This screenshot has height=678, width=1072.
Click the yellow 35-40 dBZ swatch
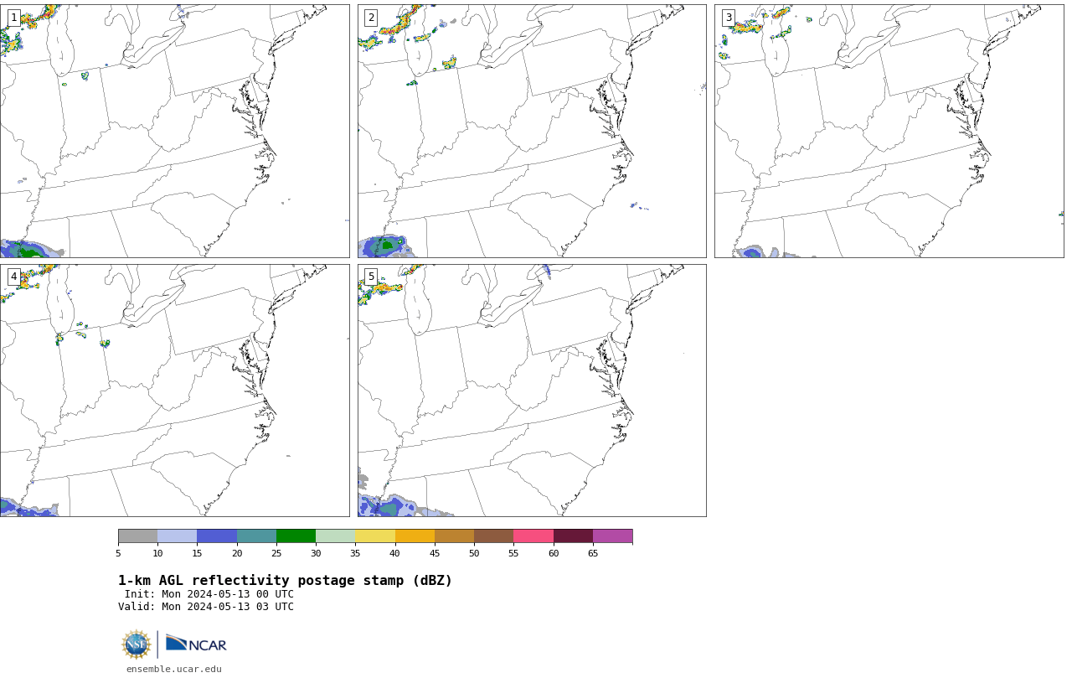pyautogui.click(x=375, y=536)
